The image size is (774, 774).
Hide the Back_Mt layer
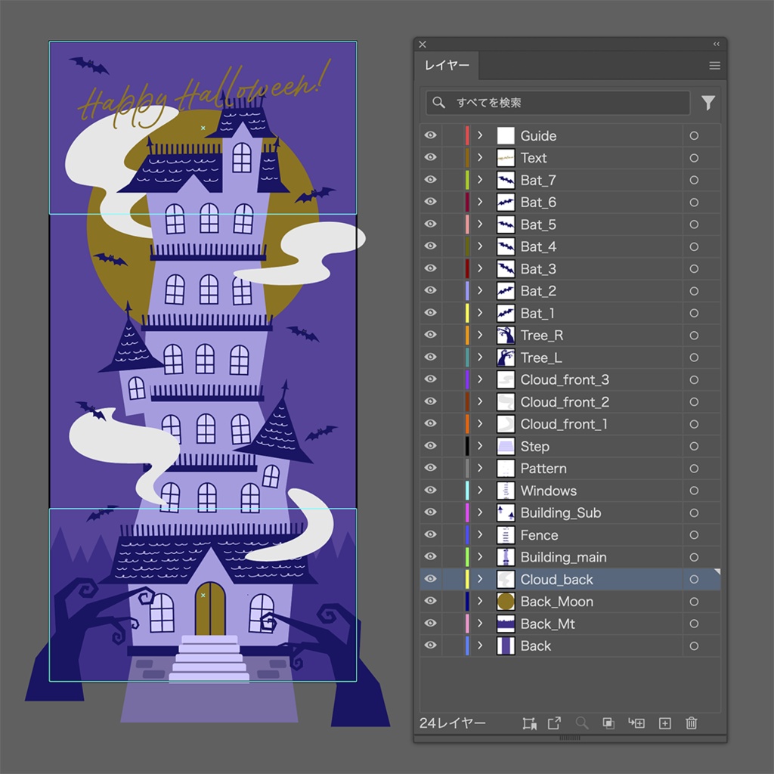430,623
